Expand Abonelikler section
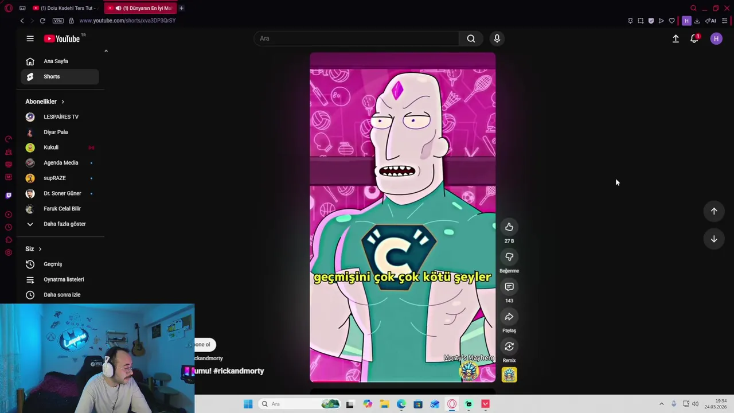The image size is (734, 413). 45,102
